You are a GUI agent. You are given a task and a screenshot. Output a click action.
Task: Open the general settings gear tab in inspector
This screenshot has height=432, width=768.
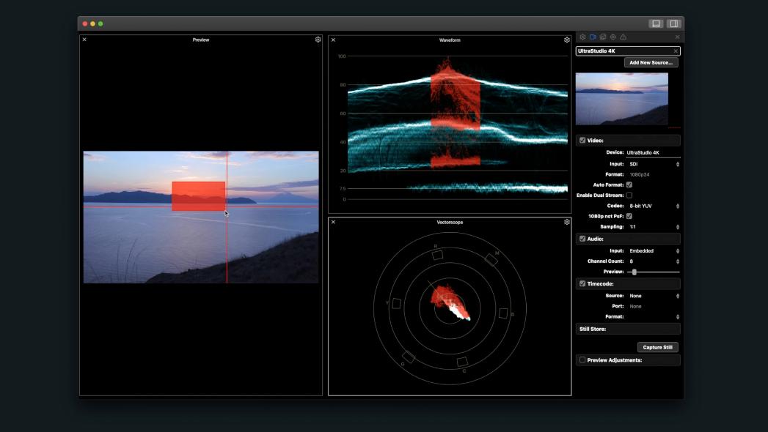coord(582,37)
